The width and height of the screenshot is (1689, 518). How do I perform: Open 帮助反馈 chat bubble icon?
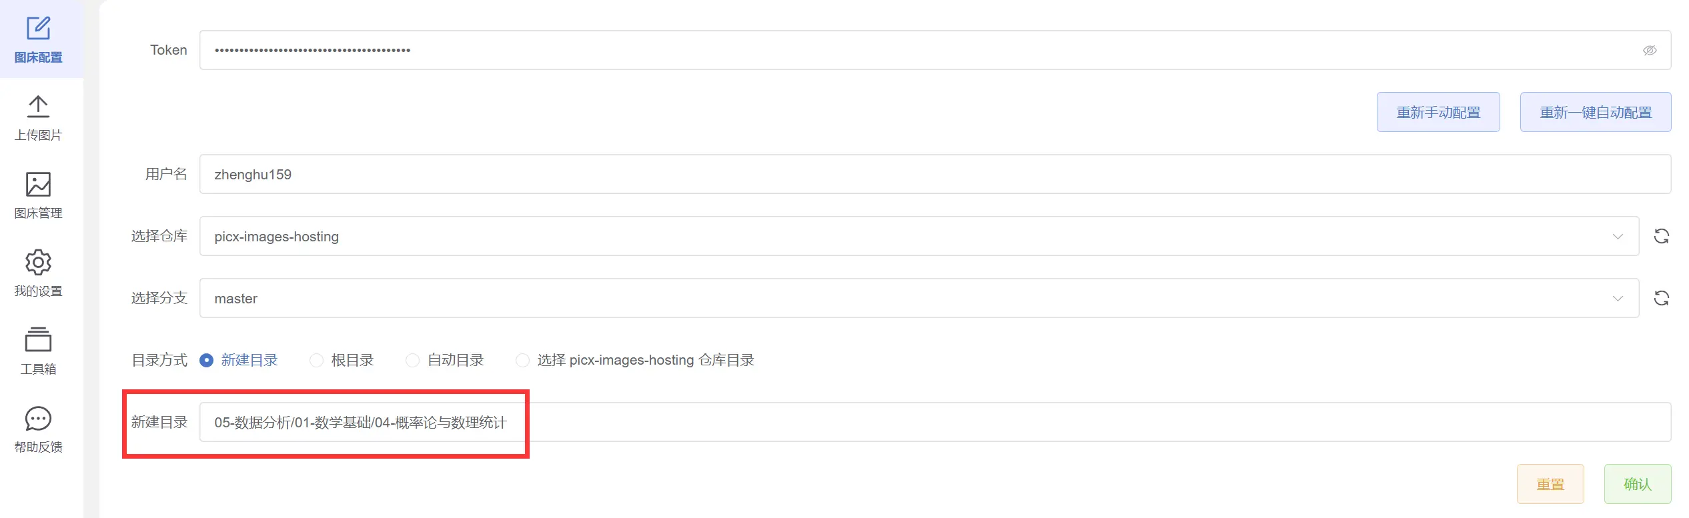(x=38, y=419)
